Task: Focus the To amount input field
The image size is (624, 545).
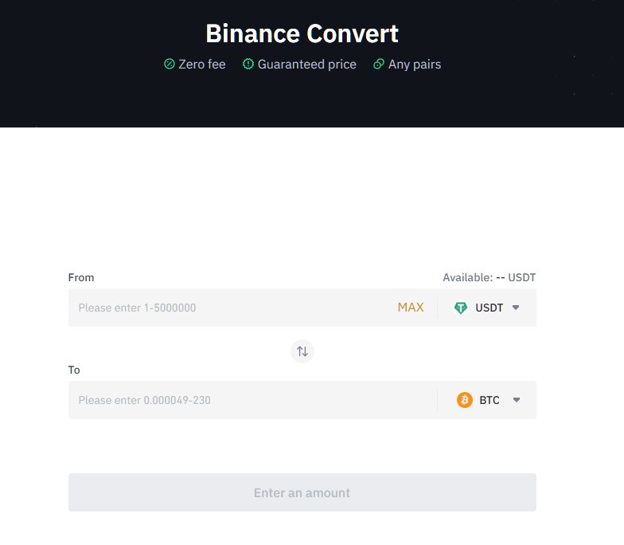Action: coord(253,400)
